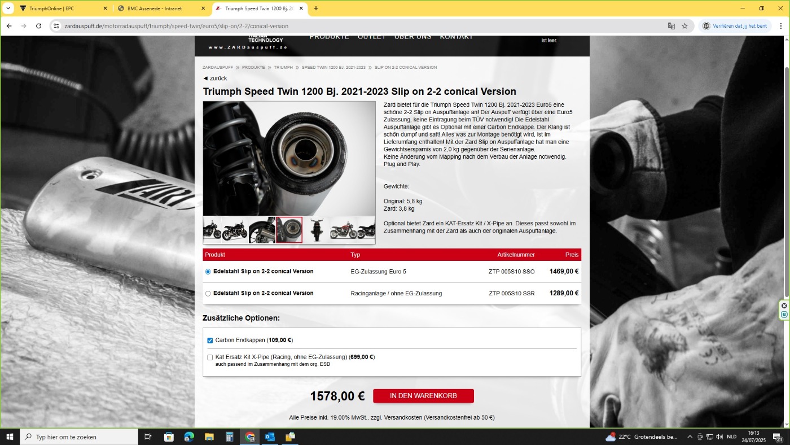Click the 1469,00 € price

pyautogui.click(x=564, y=272)
